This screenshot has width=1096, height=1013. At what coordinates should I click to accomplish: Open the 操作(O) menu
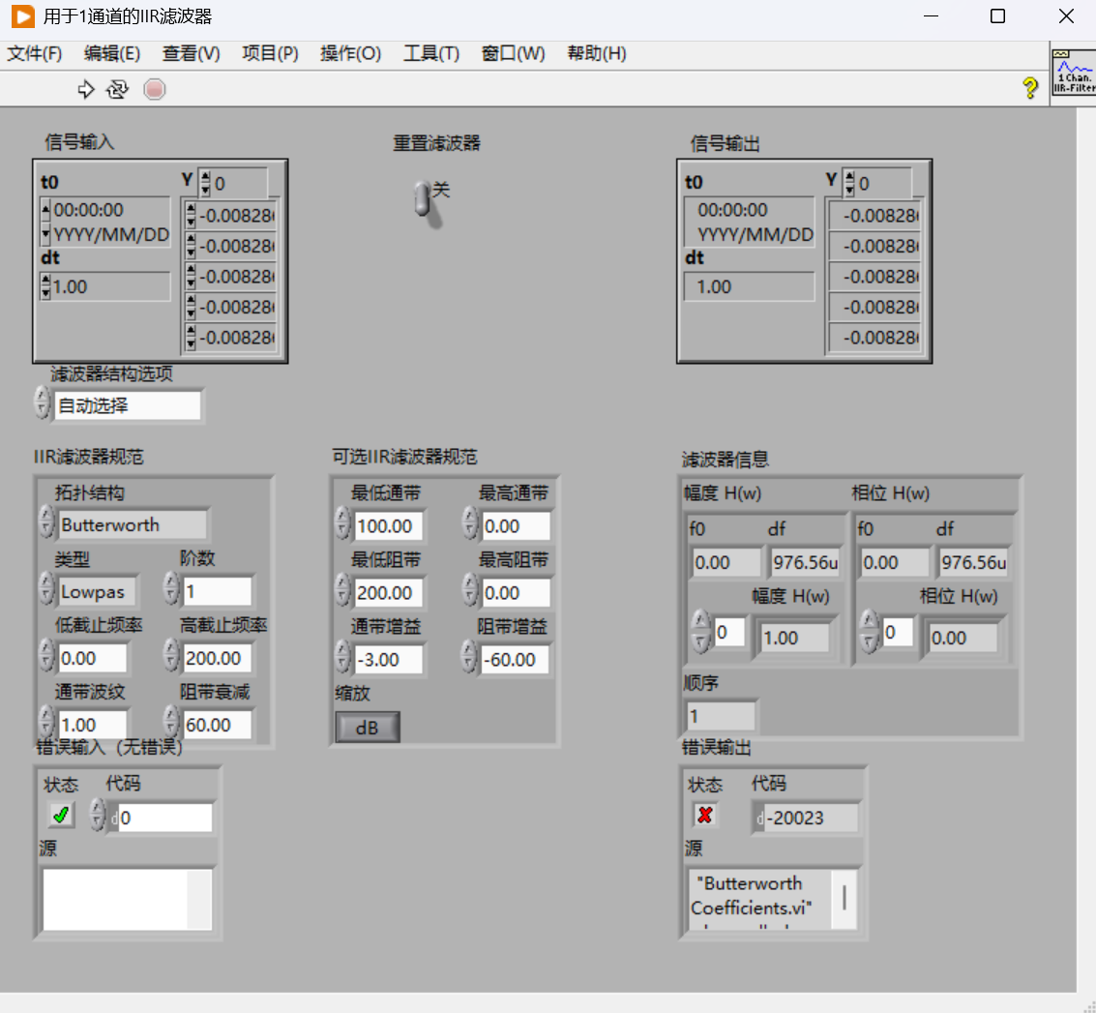click(350, 54)
